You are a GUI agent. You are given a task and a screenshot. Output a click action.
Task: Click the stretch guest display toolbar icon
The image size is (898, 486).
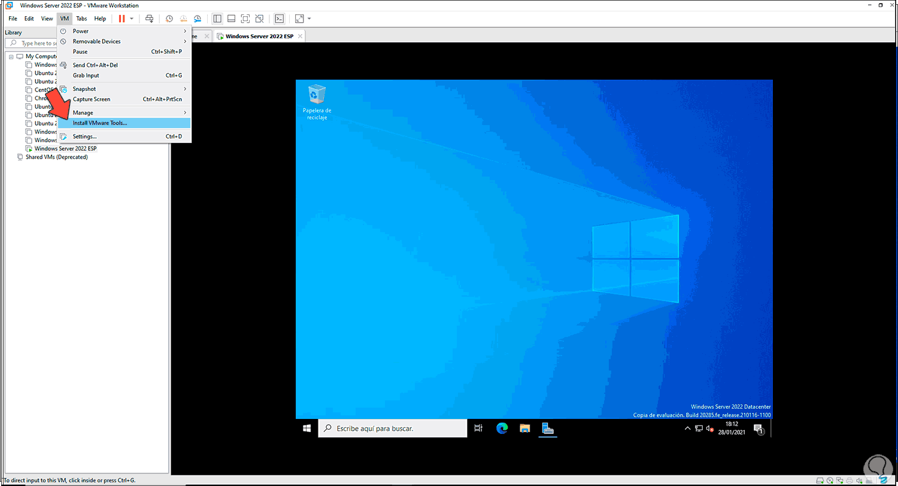click(299, 19)
